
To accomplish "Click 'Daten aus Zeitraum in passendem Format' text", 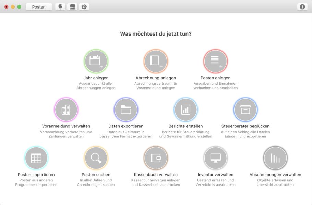I will pos(126,134).
